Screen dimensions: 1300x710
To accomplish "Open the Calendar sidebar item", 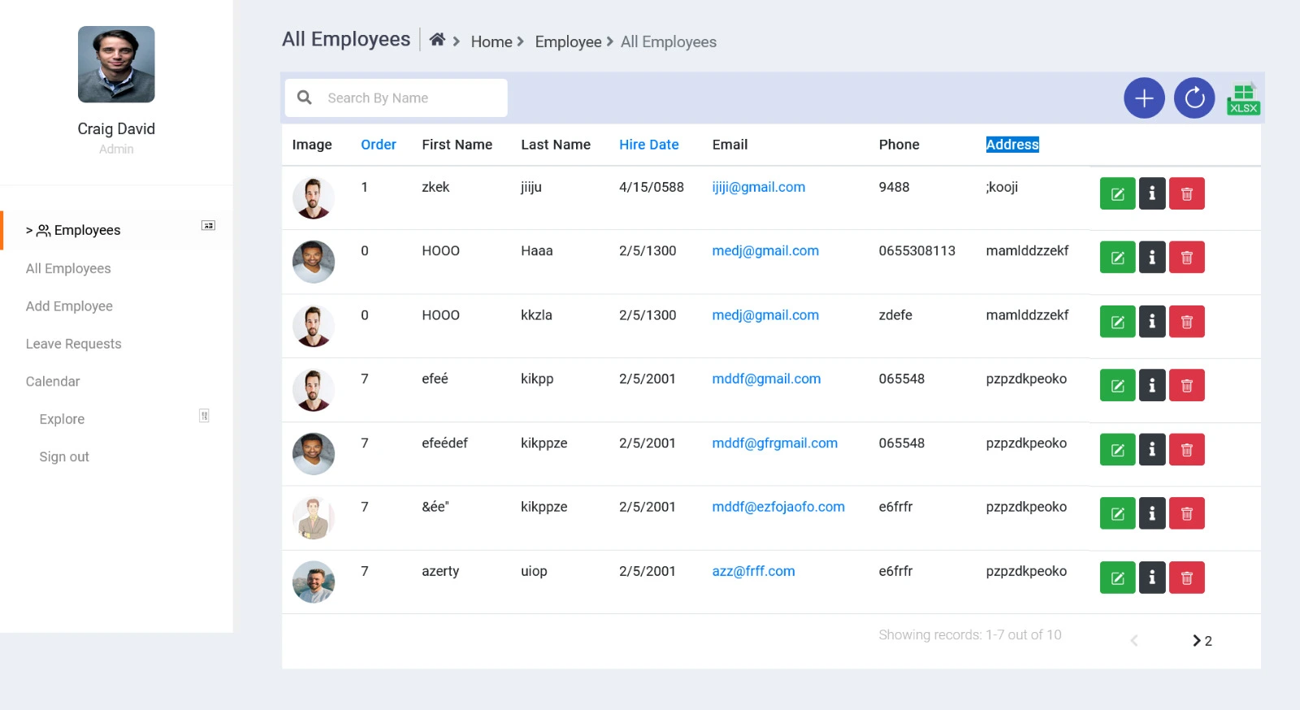I will pos(53,382).
